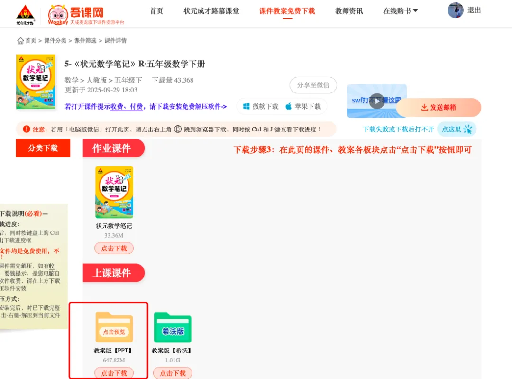512x379 pixels.
Task: Click 下载失败或下载后打不开 text
Action: (x=398, y=129)
